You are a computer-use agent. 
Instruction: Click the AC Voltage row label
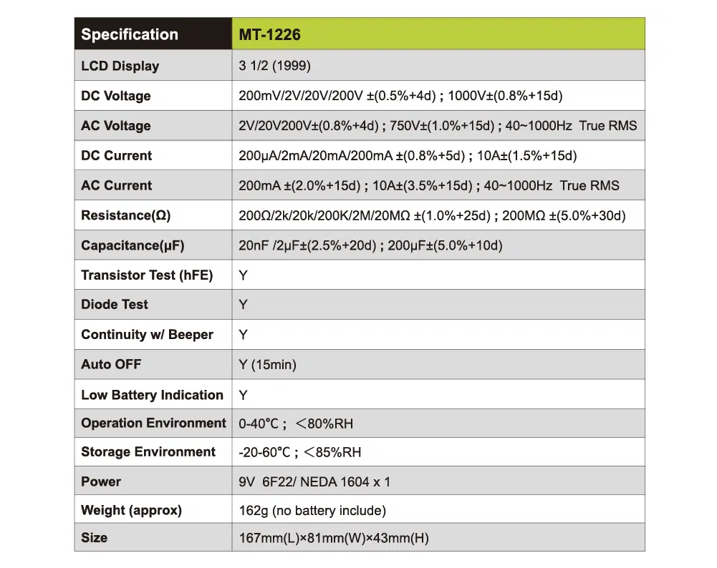tap(116, 126)
